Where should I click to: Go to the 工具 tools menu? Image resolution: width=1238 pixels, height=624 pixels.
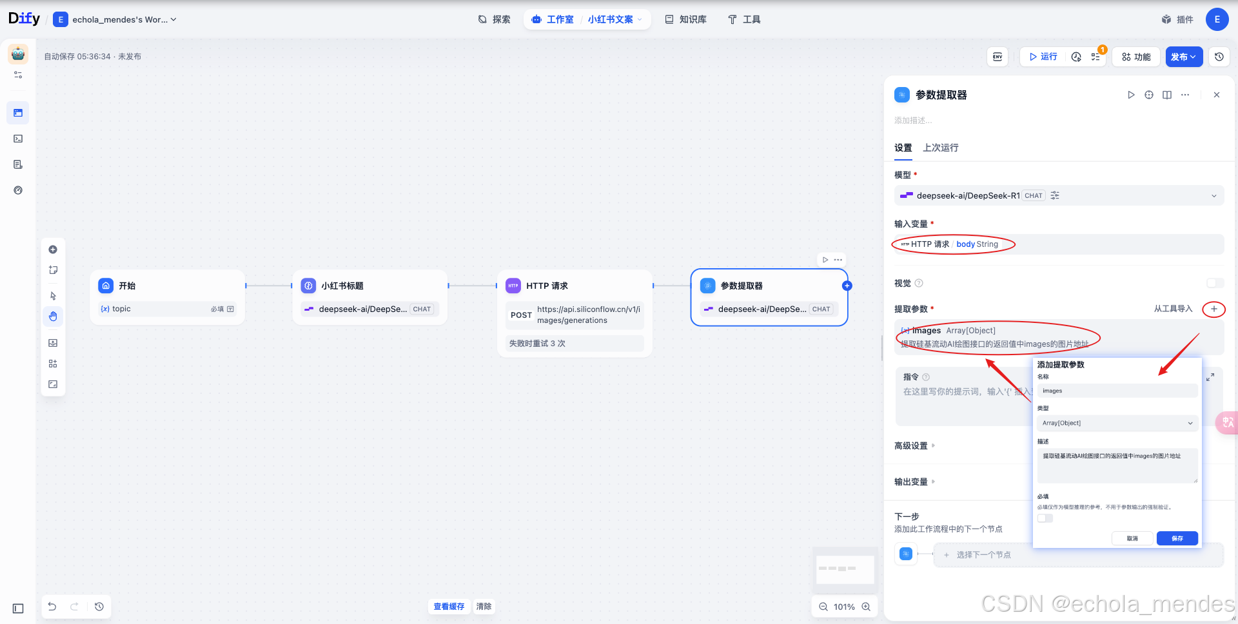(x=744, y=19)
